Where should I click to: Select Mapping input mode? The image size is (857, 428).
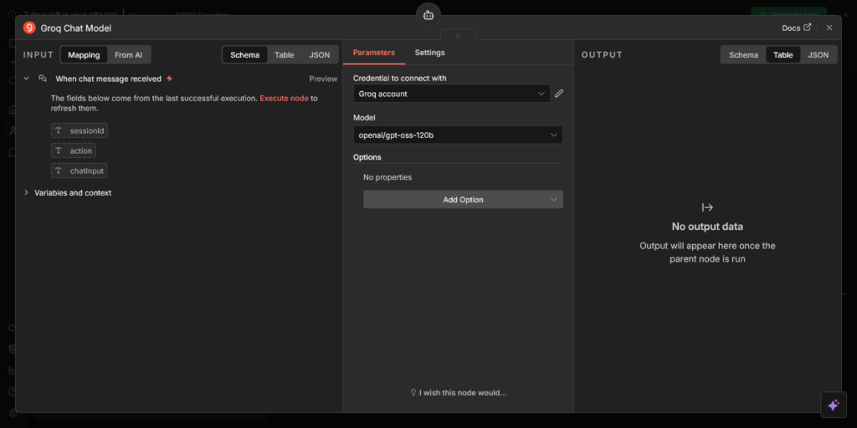[x=84, y=55]
